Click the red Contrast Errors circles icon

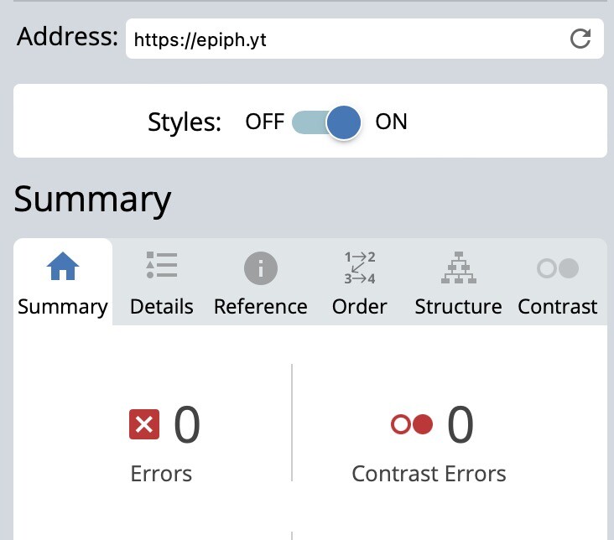412,424
